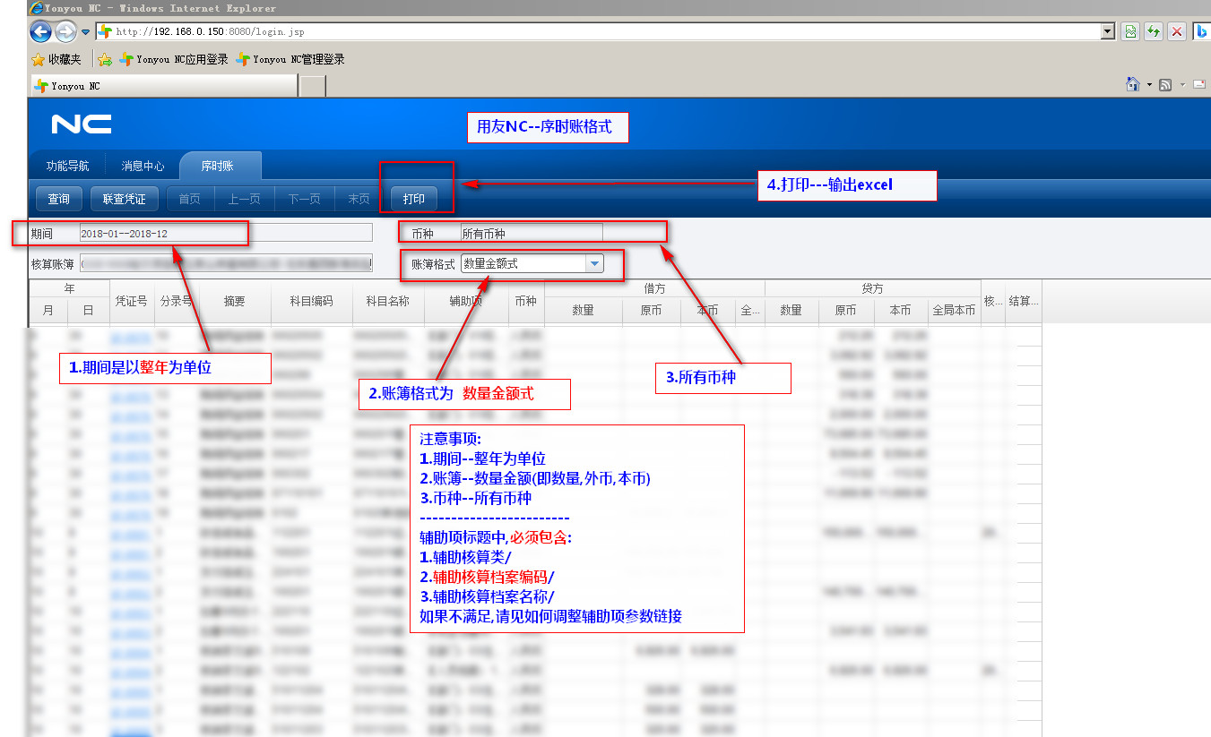Expand the Home button dropdown arrow
The image size is (1211, 737).
coord(1149,85)
